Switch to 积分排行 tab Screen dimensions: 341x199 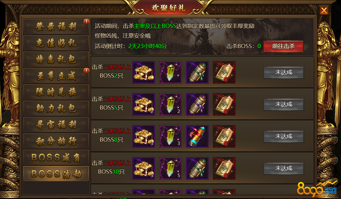click(56, 141)
